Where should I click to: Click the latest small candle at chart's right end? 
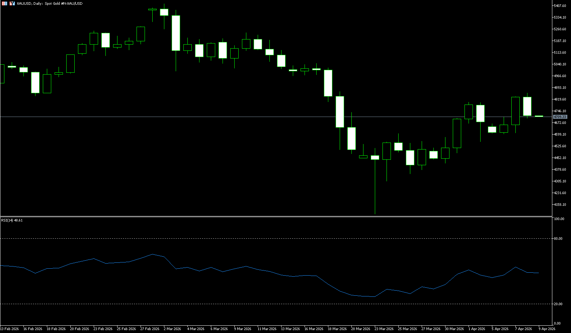point(539,116)
